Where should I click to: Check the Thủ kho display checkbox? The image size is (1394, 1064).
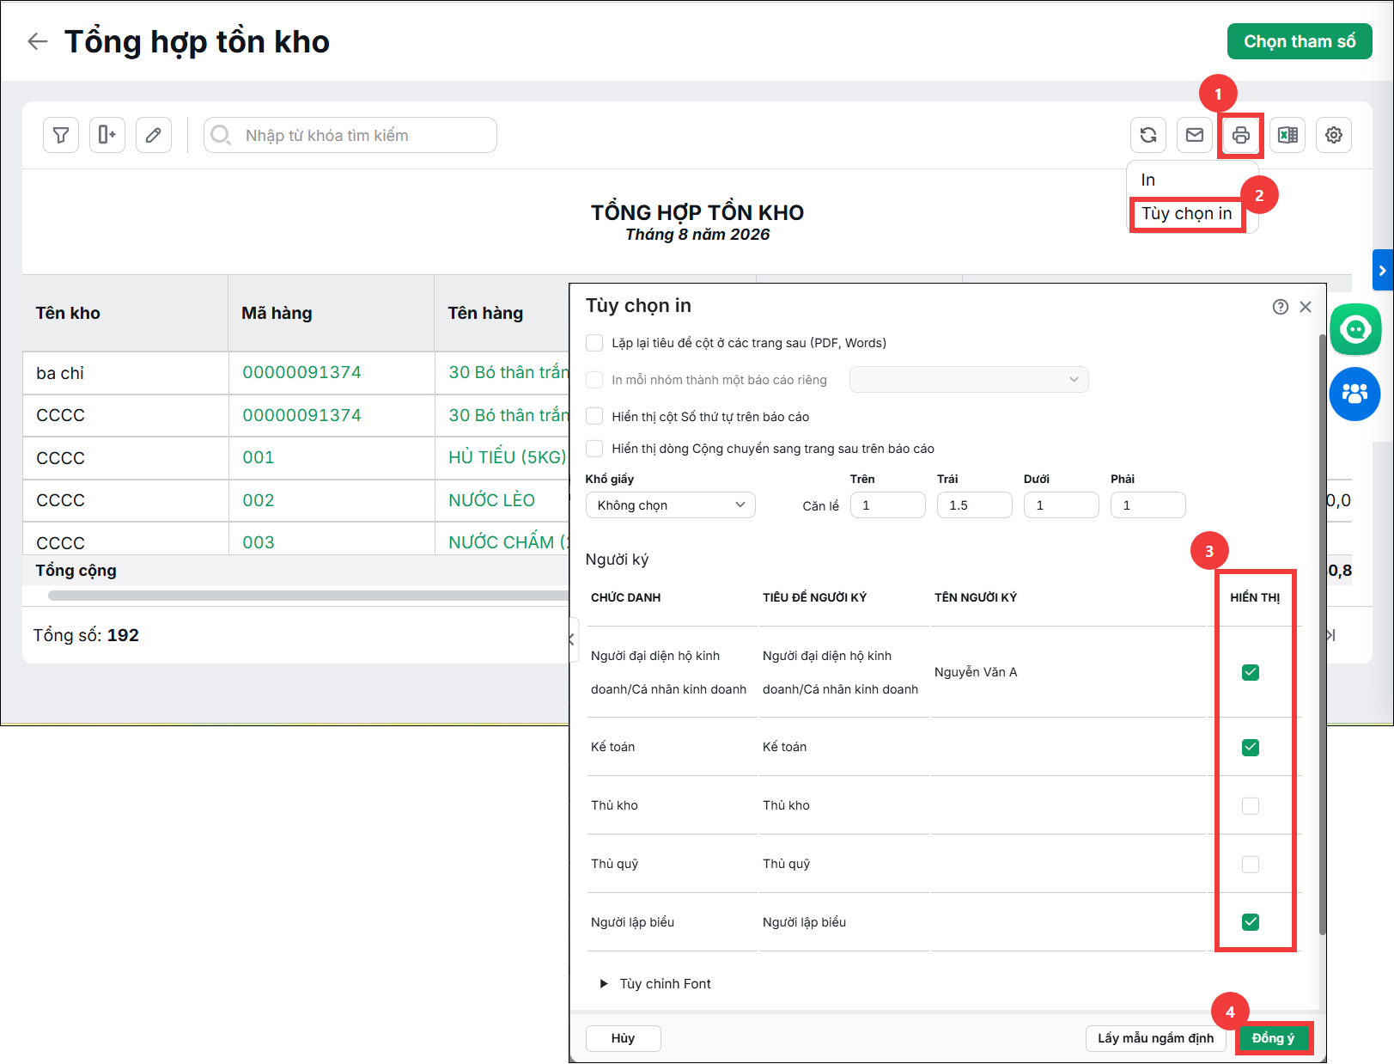click(1251, 805)
